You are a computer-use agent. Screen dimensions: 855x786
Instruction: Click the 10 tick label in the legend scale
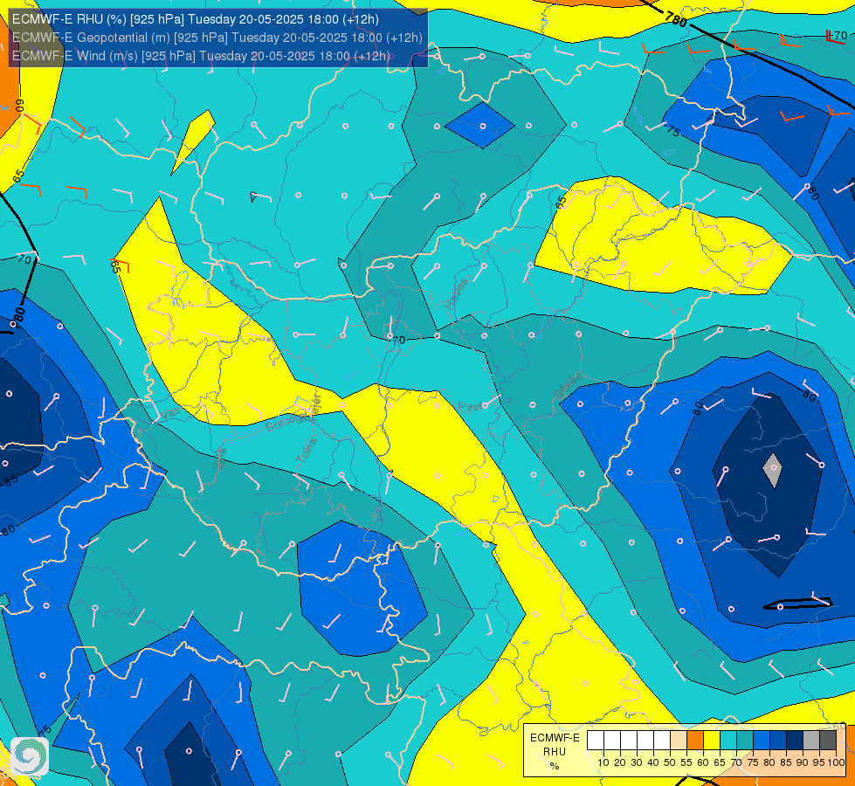click(x=603, y=762)
